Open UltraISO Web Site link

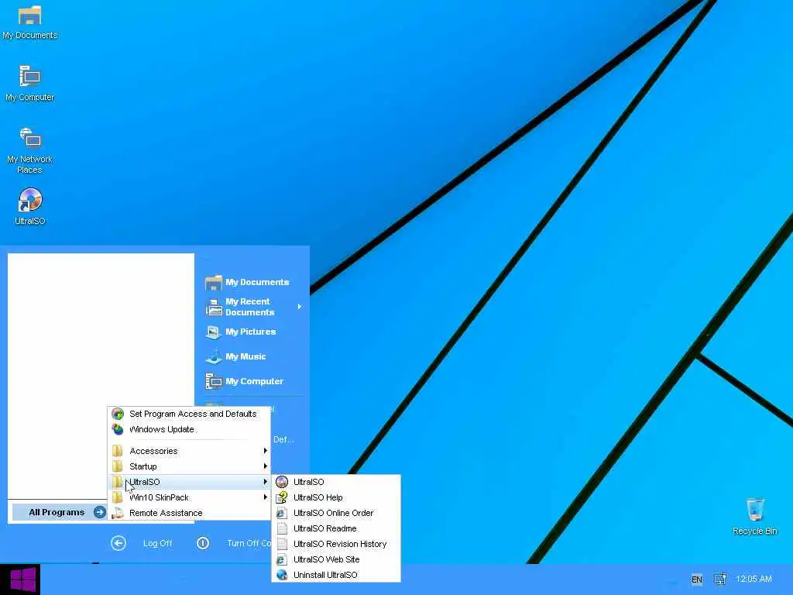point(336,559)
